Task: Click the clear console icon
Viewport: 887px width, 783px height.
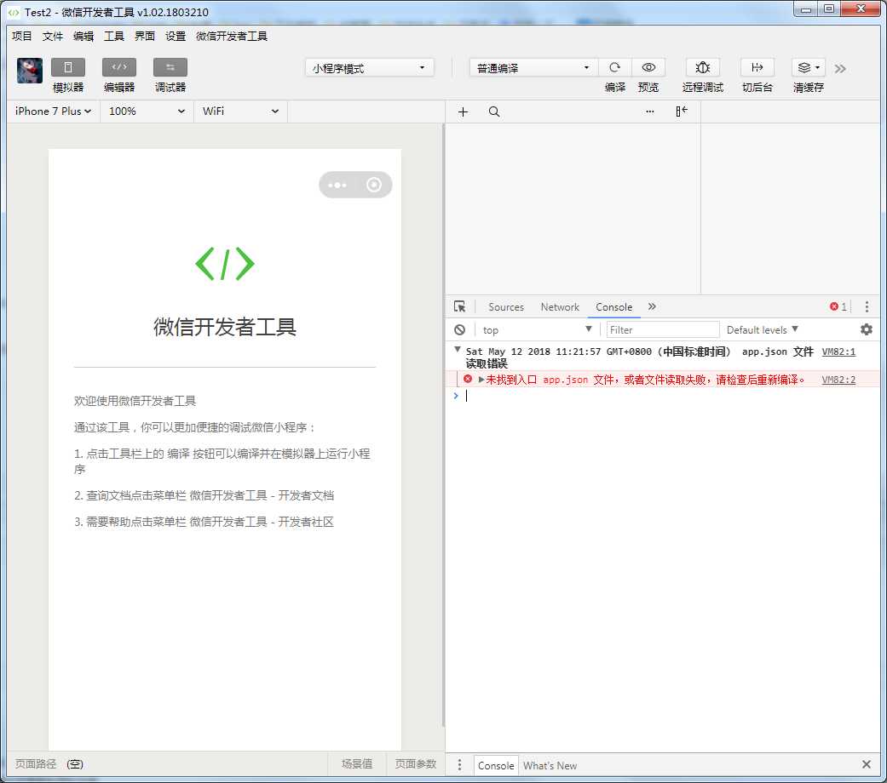Action: [459, 330]
